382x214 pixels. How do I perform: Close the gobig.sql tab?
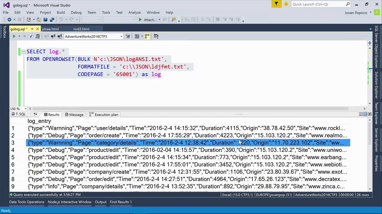point(38,29)
